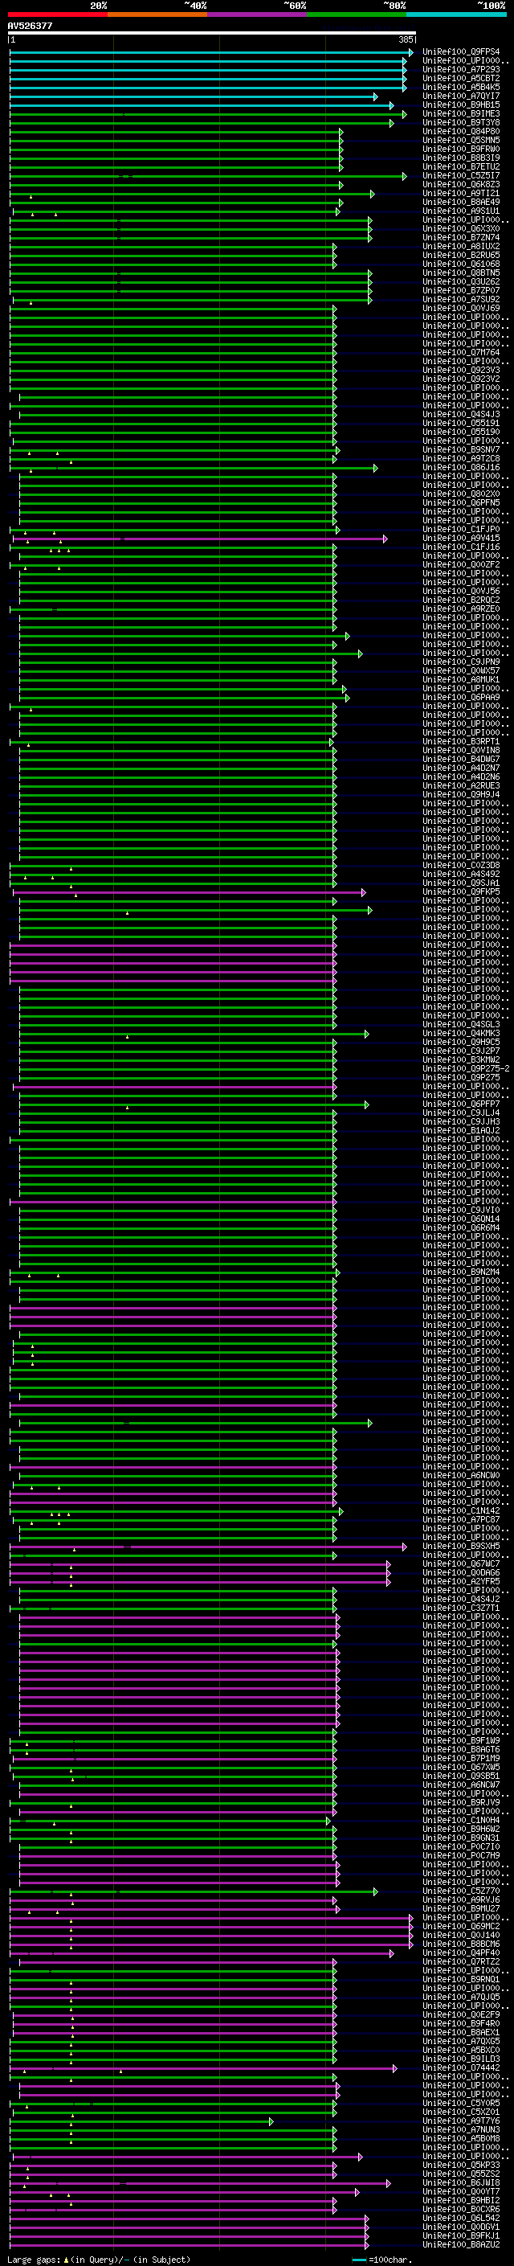
Task: Select hit UniRef100_A8IUX2
Action: pyautogui.click(x=461, y=246)
